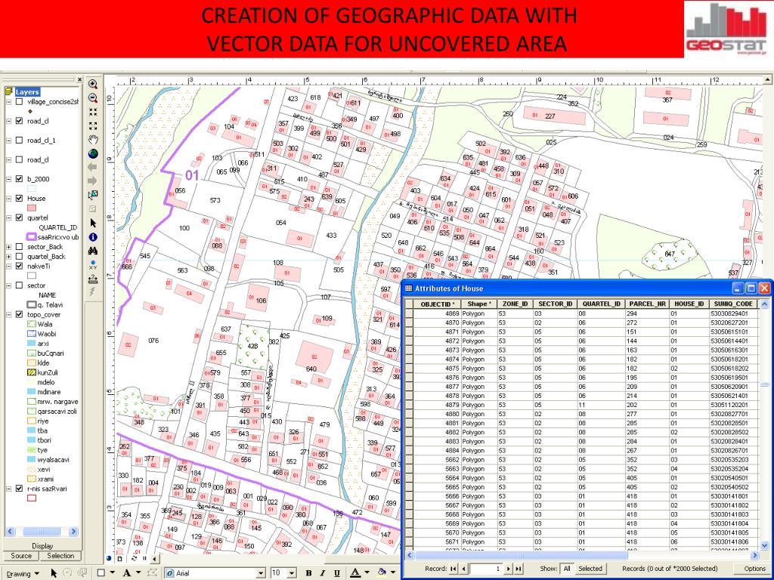This screenshot has height=580, width=774.
Task: Toggle visibility of House layer
Action: coord(19,199)
